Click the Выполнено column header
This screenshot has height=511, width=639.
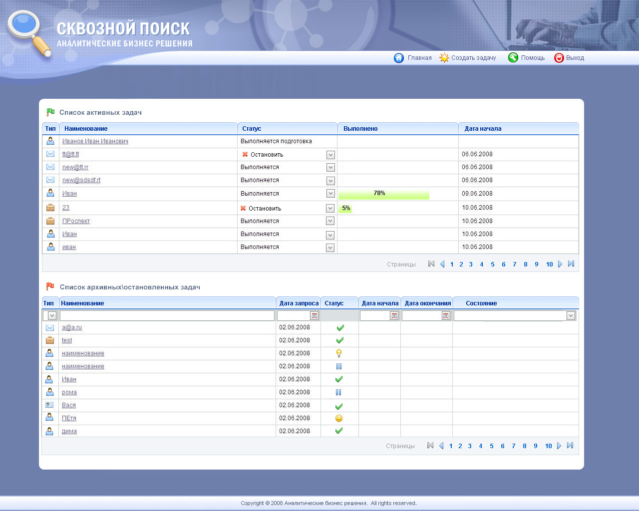pos(398,129)
